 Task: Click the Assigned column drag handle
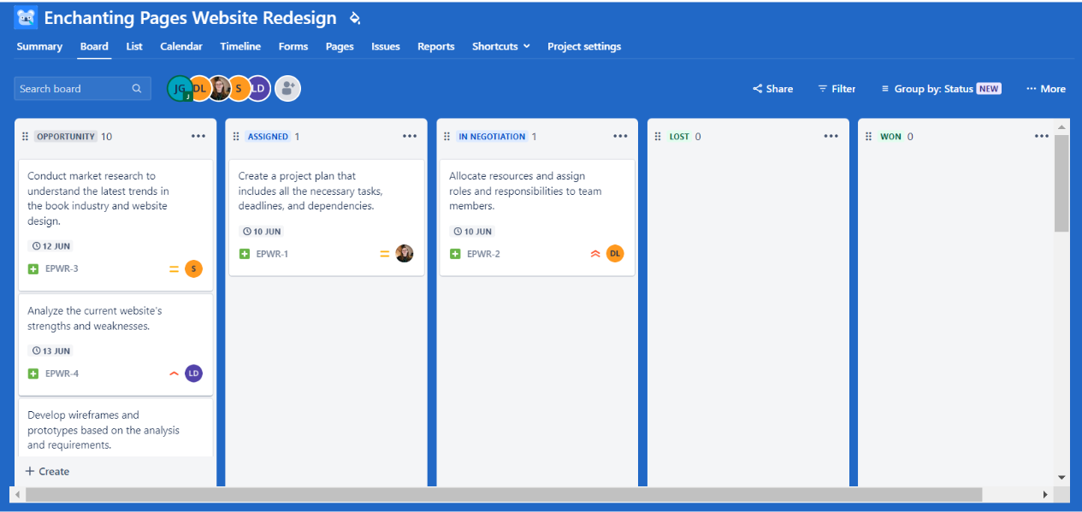(236, 137)
